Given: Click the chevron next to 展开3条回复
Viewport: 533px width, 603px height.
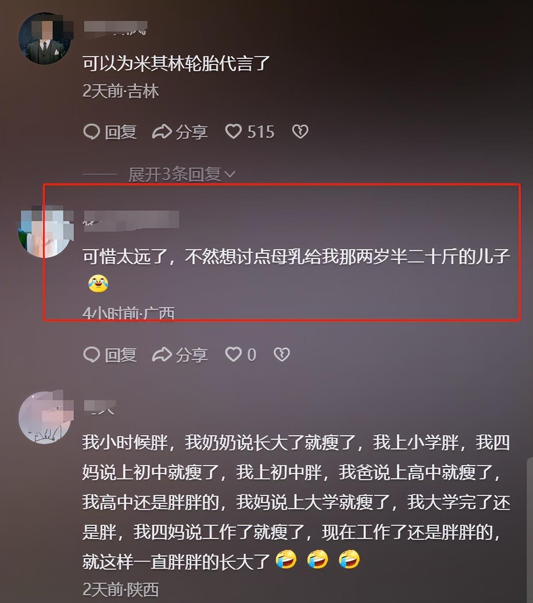Looking at the screenshot, I should tap(230, 175).
